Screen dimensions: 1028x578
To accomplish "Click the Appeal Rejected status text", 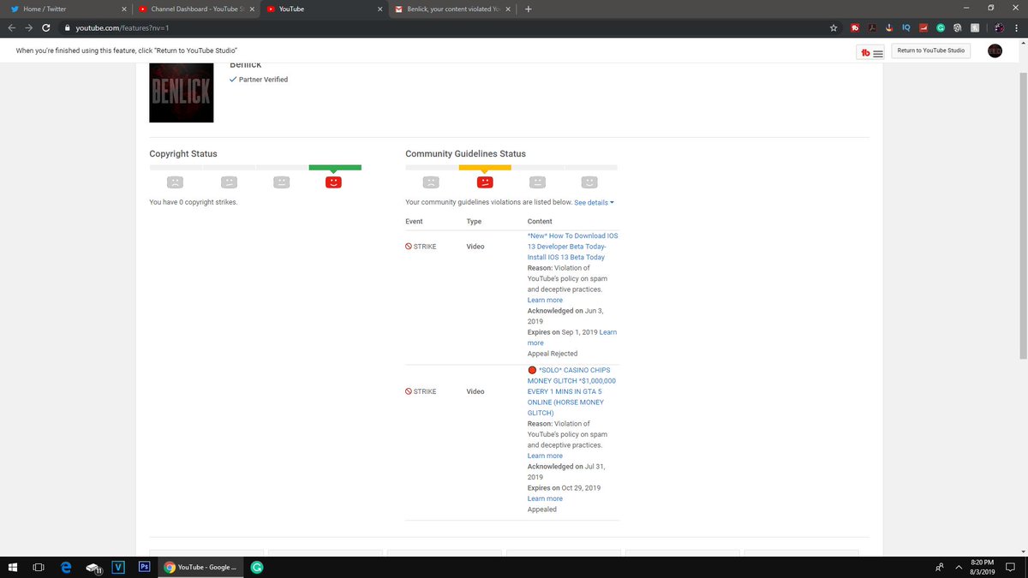I will (553, 354).
